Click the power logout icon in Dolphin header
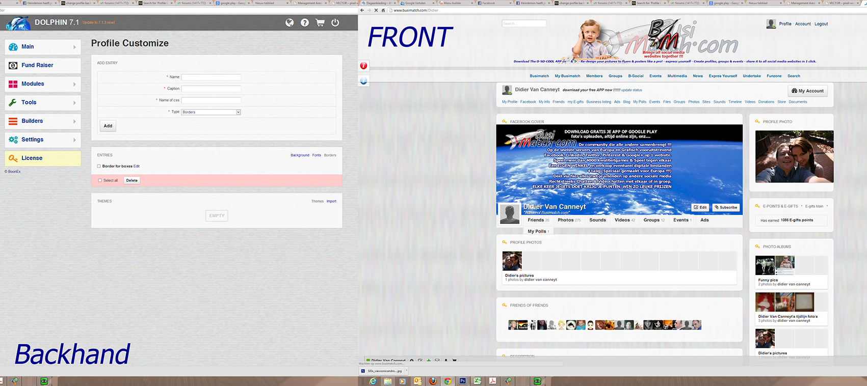The image size is (867, 386). point(335,22)
